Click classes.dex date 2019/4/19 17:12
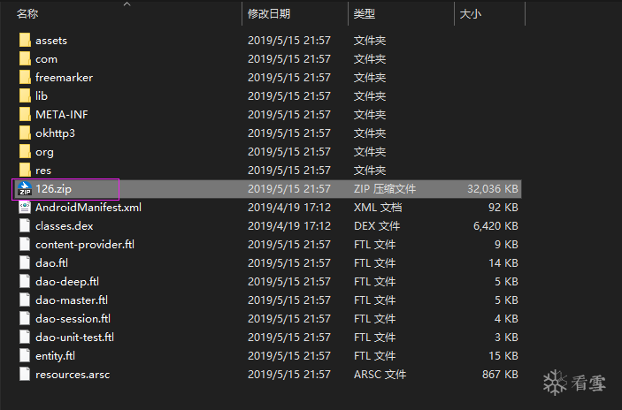Screen dimensions: 622x410 pos(289,226)
